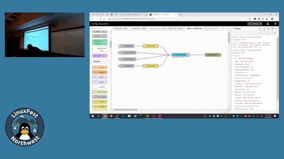Select the purple play audio palette node
Image resolution: width=284 pixels, height=159 pixels.
coord(99,56)
